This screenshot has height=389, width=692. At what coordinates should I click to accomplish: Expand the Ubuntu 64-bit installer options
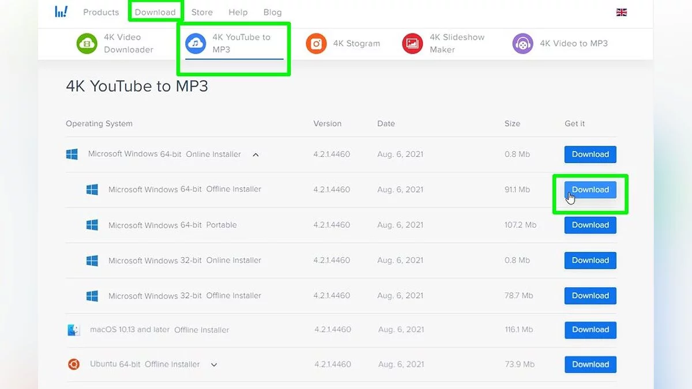[214, 365]
